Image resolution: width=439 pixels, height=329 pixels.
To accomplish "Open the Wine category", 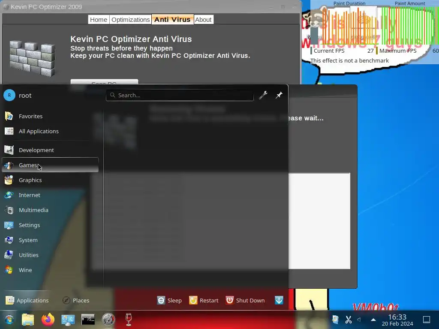I will [50, 270].
